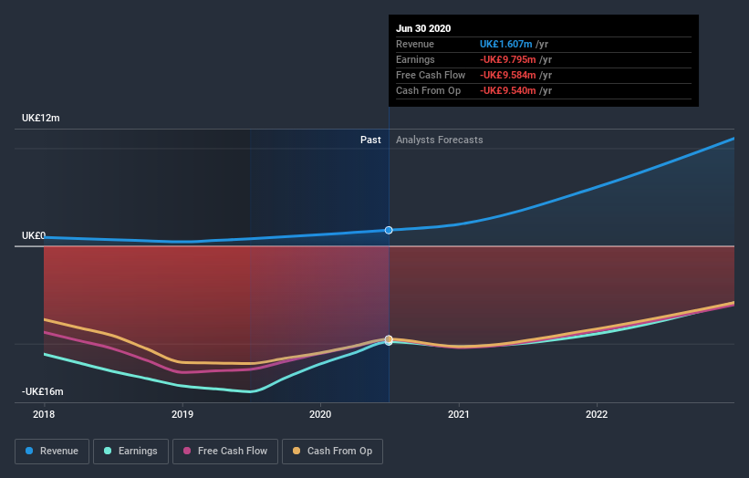Click the UK£12m y-axis label
Viewport: 749px width, 478px height.
point(41,118)
